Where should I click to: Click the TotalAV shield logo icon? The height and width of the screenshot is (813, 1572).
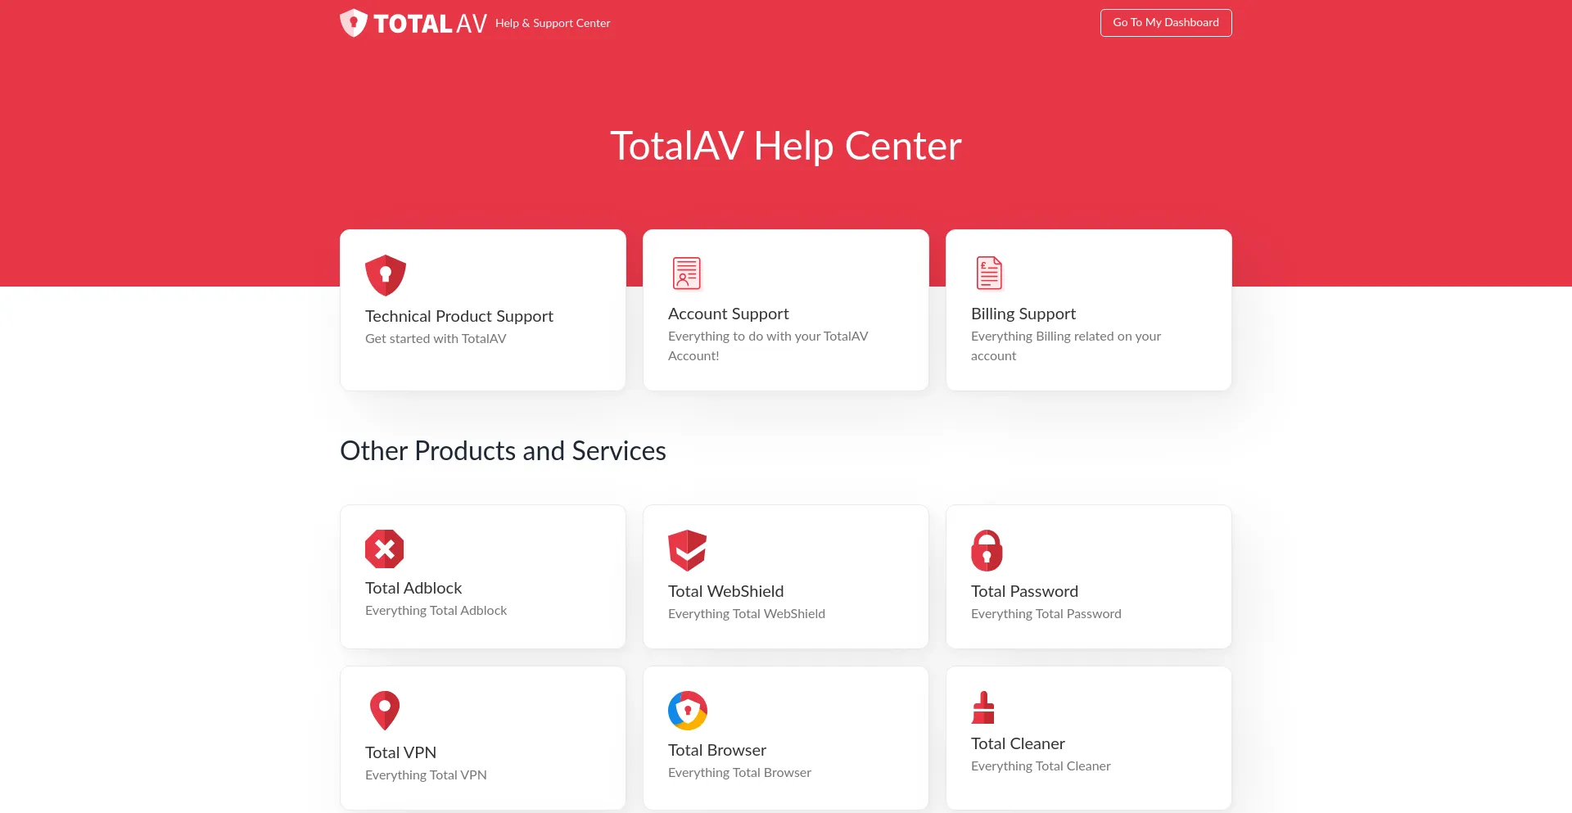pos(353,23)
